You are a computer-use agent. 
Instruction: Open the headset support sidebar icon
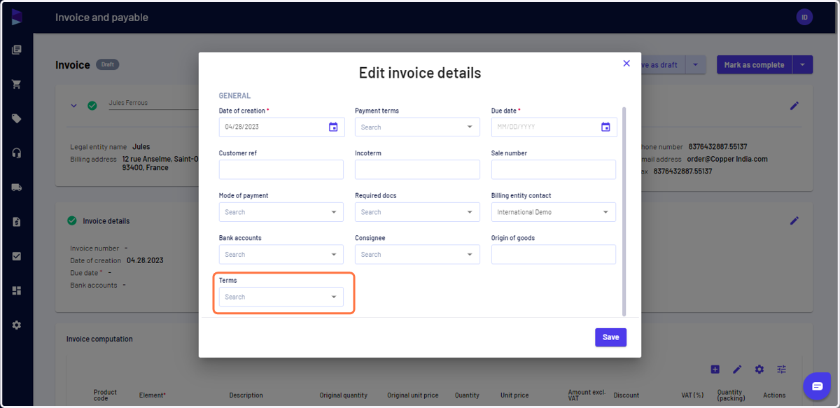(x=17, y=153)
